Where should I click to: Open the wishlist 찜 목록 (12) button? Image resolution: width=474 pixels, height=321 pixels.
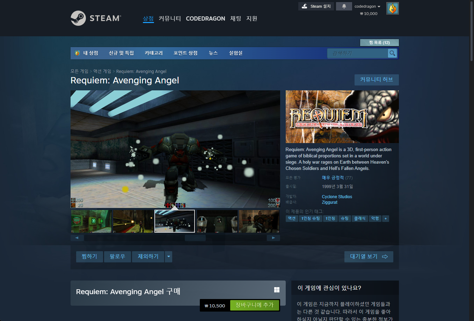click(379, 43)
